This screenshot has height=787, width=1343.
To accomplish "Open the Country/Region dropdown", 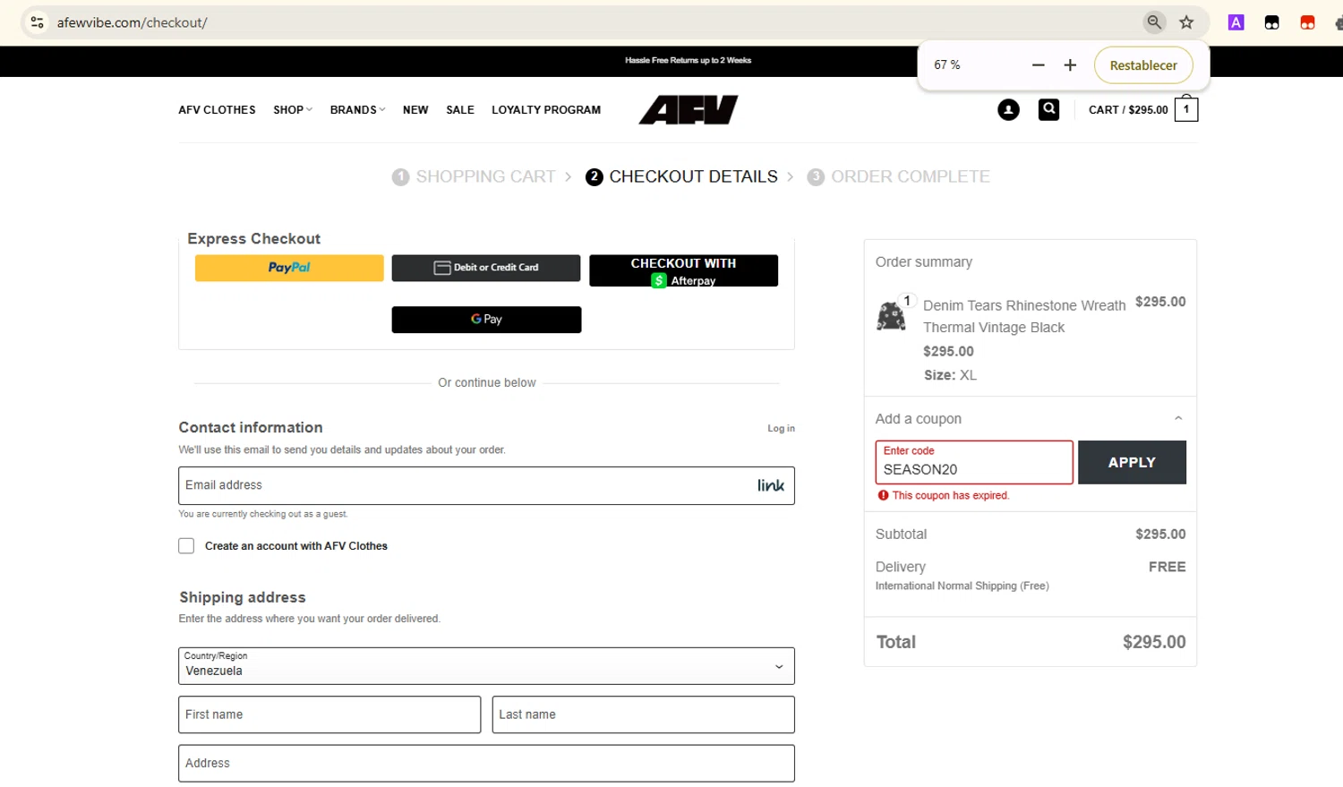I will tap(486, 666).
